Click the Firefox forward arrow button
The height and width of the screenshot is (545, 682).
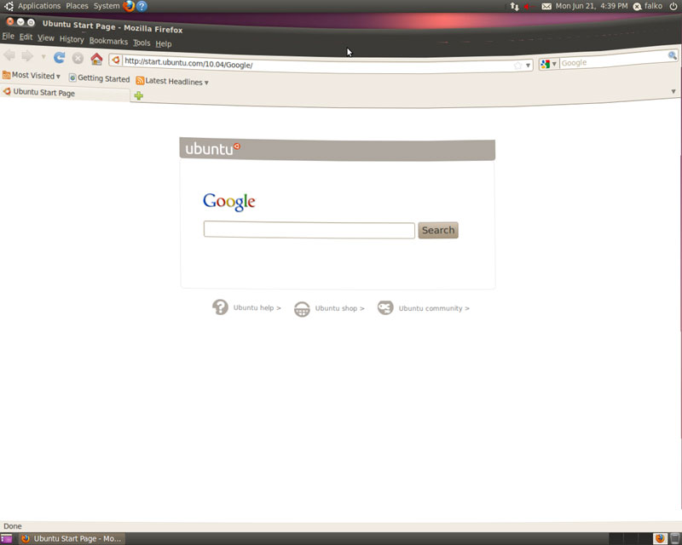tap(27, 56)
